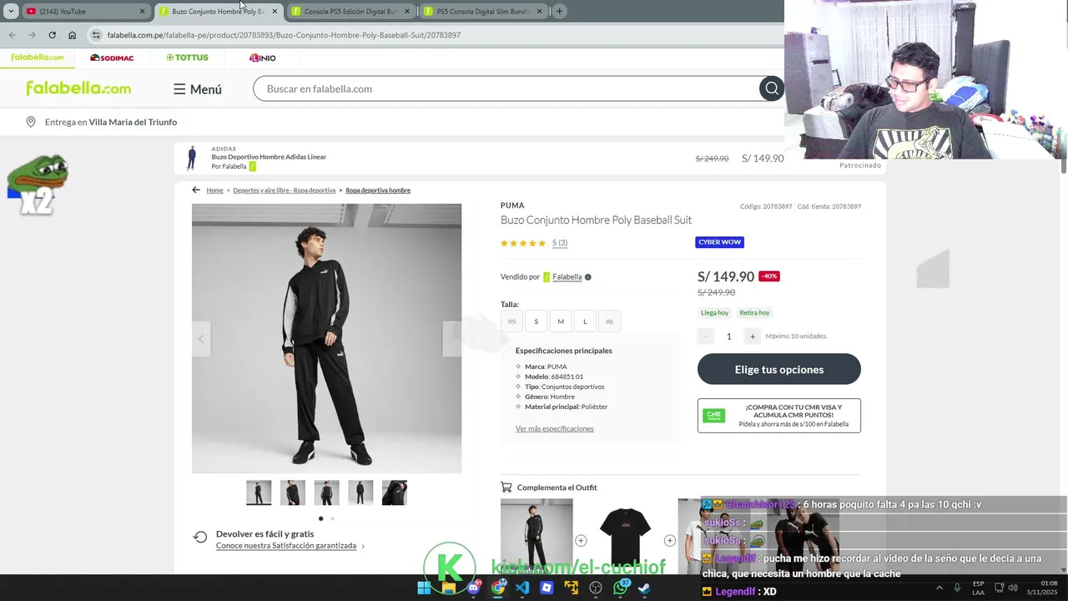Select unavailable size XS
The height and width of the screenshot is (601, 1068).
coord(511,321)
